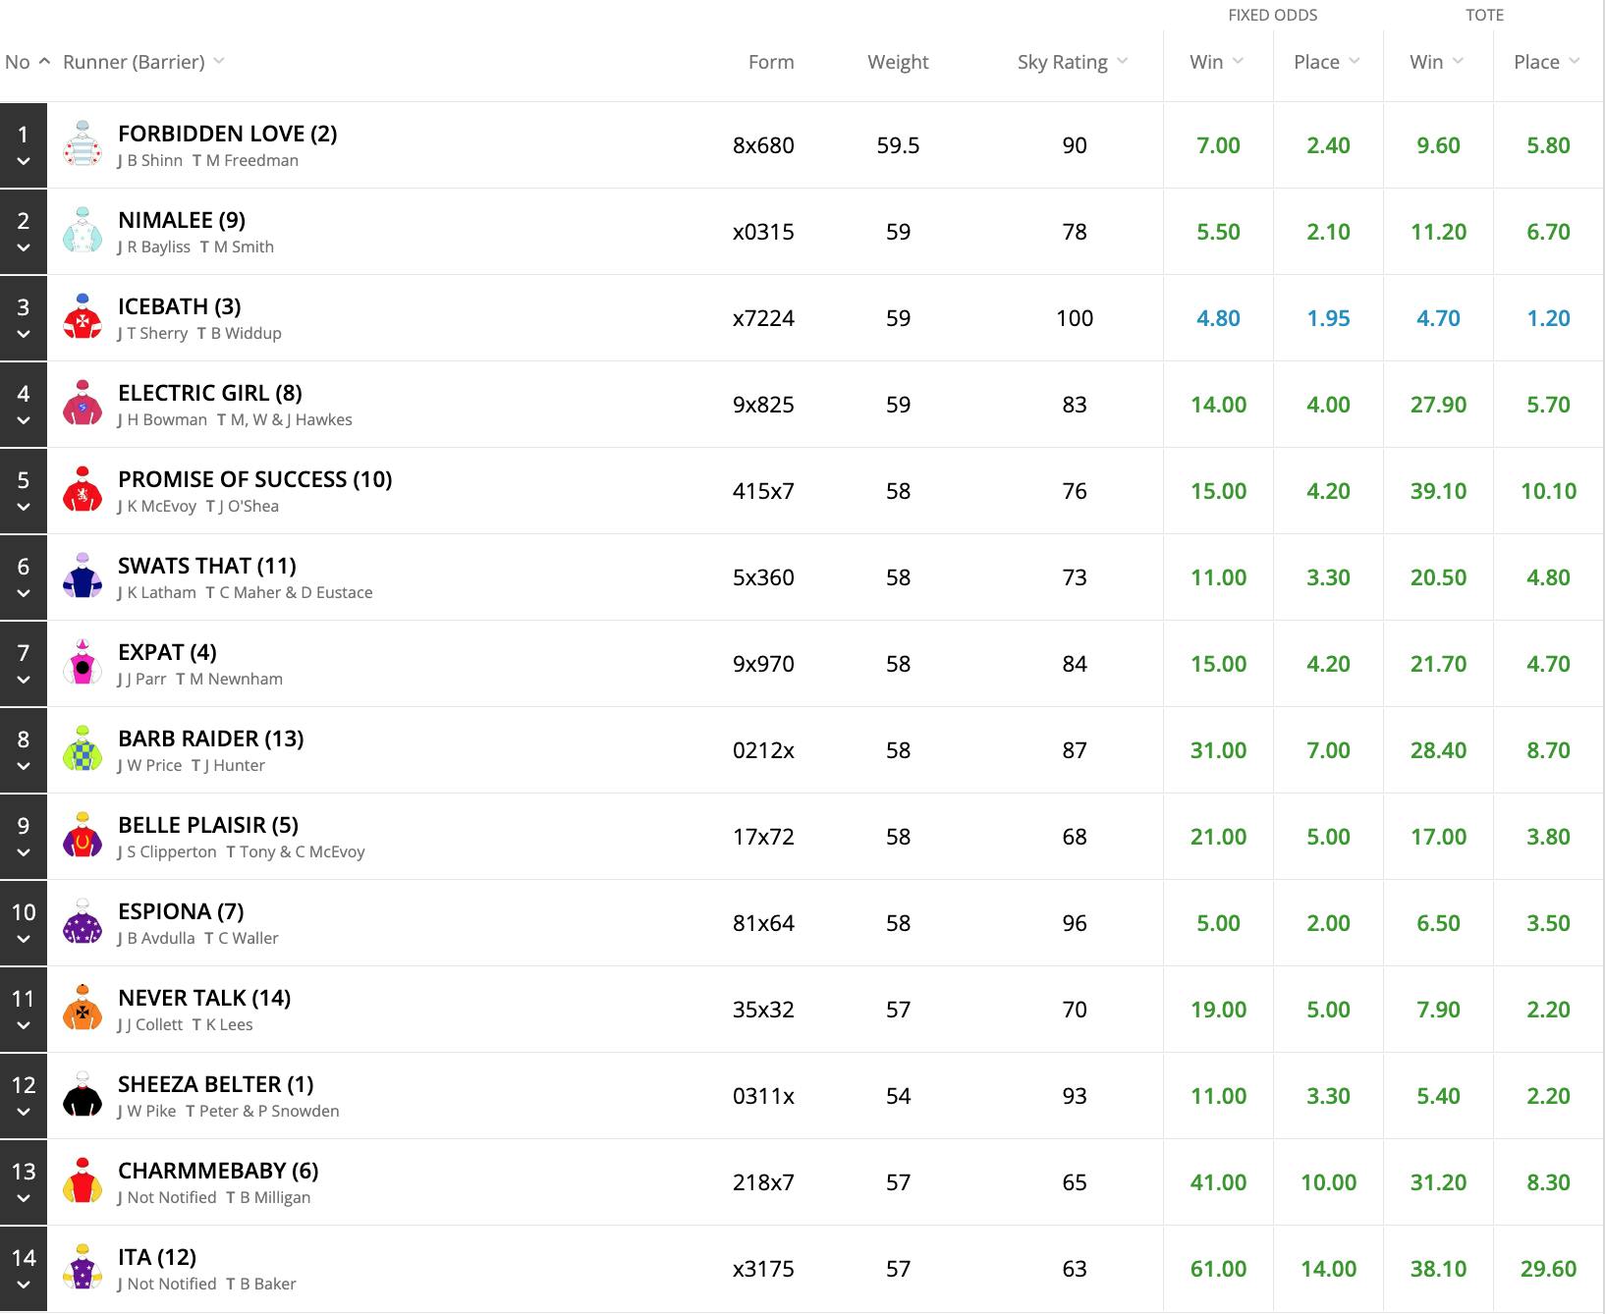Select Never Talk tote win 7.90
The image size is (1605, 1314).
pyautogui.click(x=1438, y=1010)
